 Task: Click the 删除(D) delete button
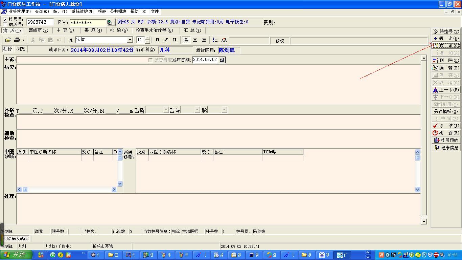[x=446, y=60]
